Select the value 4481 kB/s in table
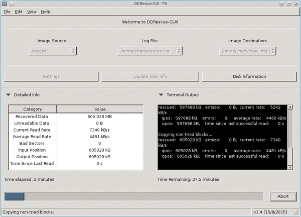 pyautogui.click(x=100, y=137)
